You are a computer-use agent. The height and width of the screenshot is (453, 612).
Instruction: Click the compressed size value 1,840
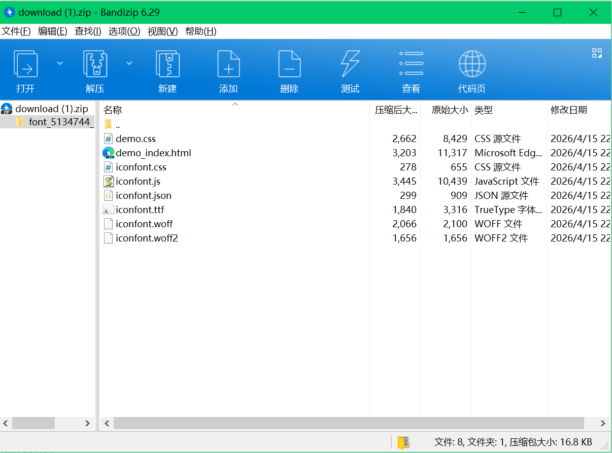coord(404,210)
